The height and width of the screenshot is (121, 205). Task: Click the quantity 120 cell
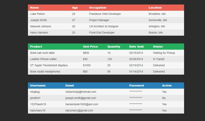[x=110, y=59]
